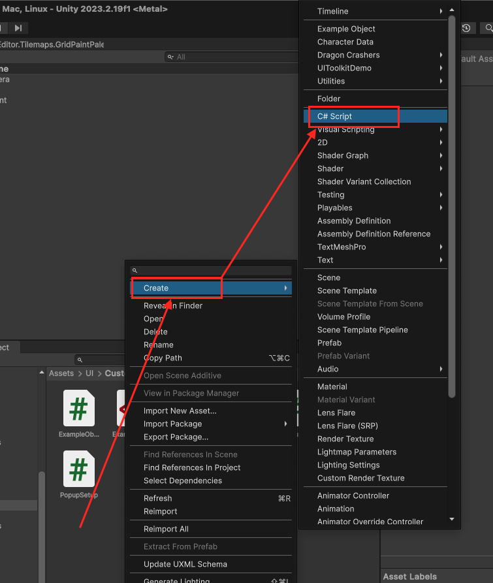The width and height of the screenshot is (493, 583).
Task: Click the Create submenu vertical scrollbar
Action: pos(451,196)
